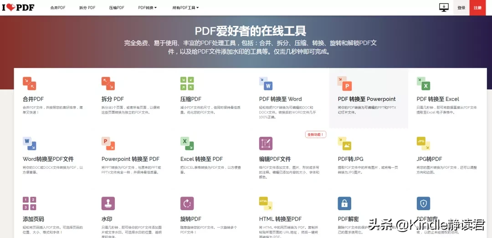The height and width of the screenshot is (238, 492).
Task: Click the Edit PDF (编辑PDF文件) icon
Action: (266, 144)
